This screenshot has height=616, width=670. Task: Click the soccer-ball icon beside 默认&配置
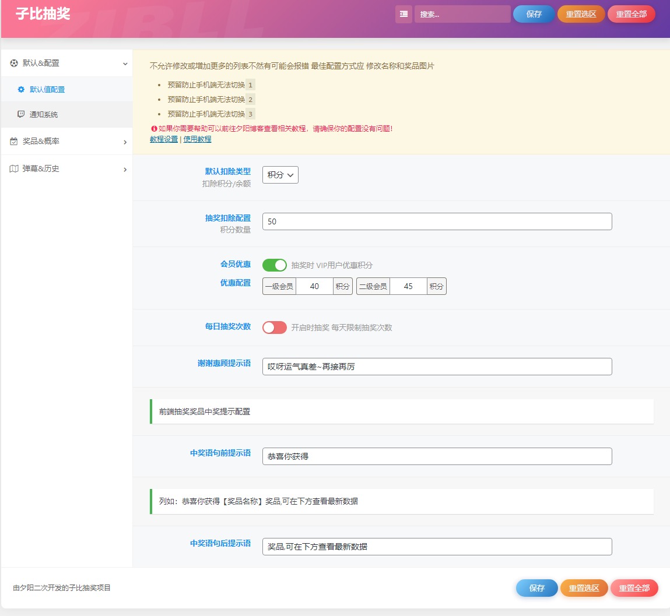coord(14,63)
